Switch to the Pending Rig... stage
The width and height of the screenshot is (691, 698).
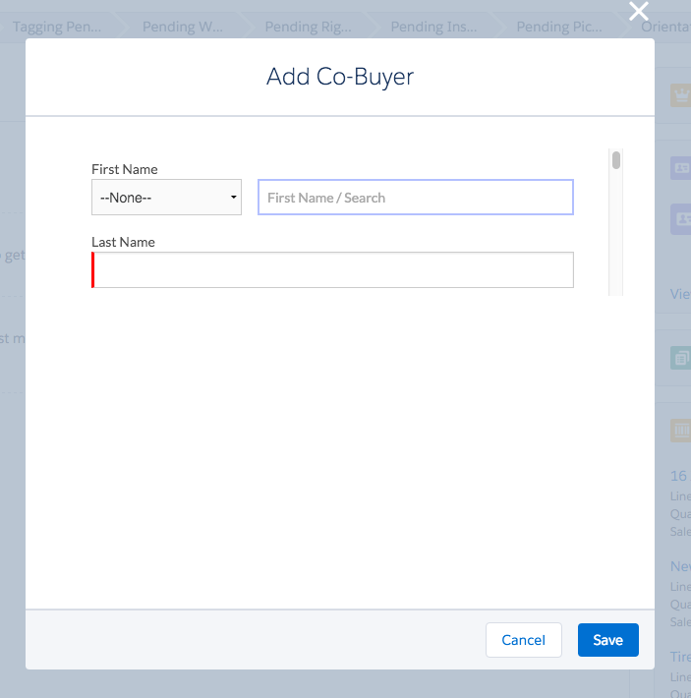pyautogui.click(x=309, y=27)
